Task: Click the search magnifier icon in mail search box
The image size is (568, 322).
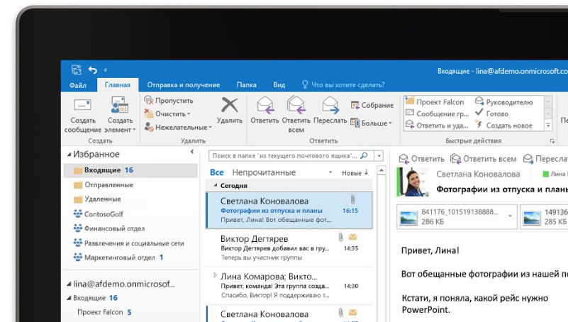Action: (x=364, y=155)
